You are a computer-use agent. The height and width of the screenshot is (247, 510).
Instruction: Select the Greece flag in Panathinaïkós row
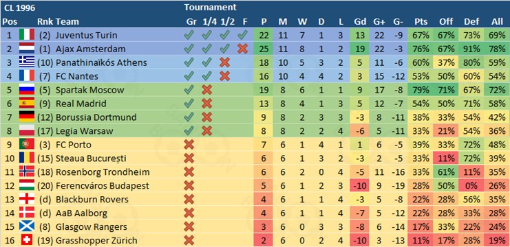[x=27, y=62]
